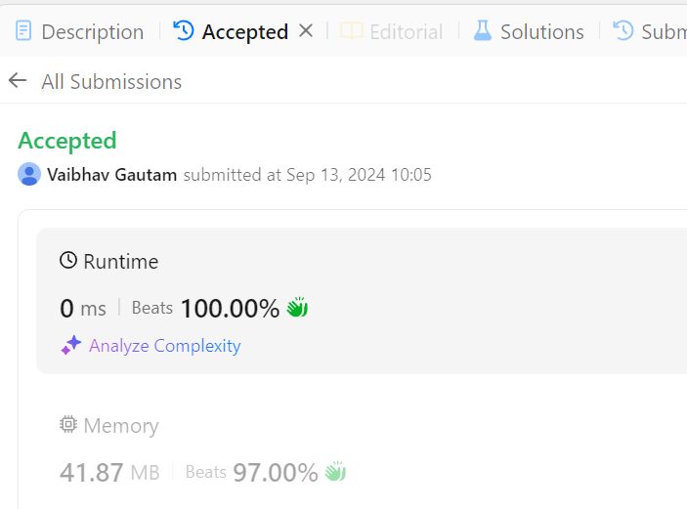
Task: Click the clapping hands icon beside 97.00%
Action: tap(335, 473)
